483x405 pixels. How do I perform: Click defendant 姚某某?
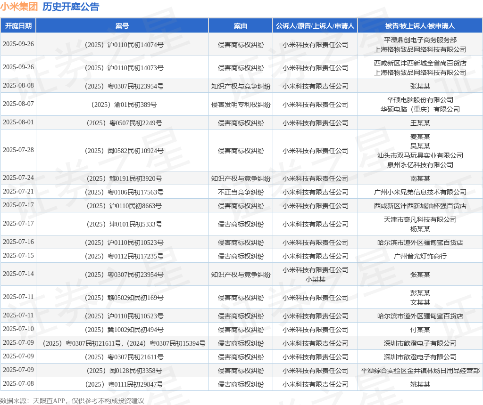click(x=420, y=384)
